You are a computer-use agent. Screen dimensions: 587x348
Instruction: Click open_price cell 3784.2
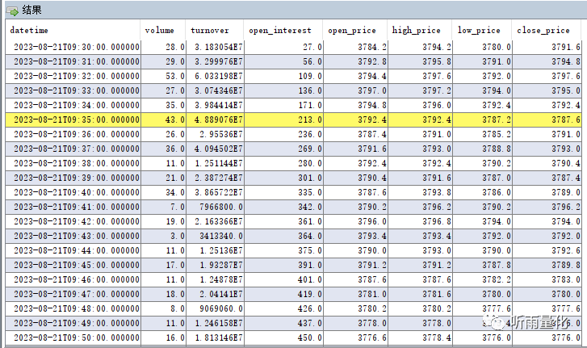click(355, 47)
